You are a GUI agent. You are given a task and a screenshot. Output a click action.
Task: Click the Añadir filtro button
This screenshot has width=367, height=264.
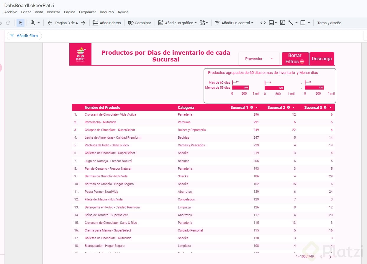click(x=24, y=36)
